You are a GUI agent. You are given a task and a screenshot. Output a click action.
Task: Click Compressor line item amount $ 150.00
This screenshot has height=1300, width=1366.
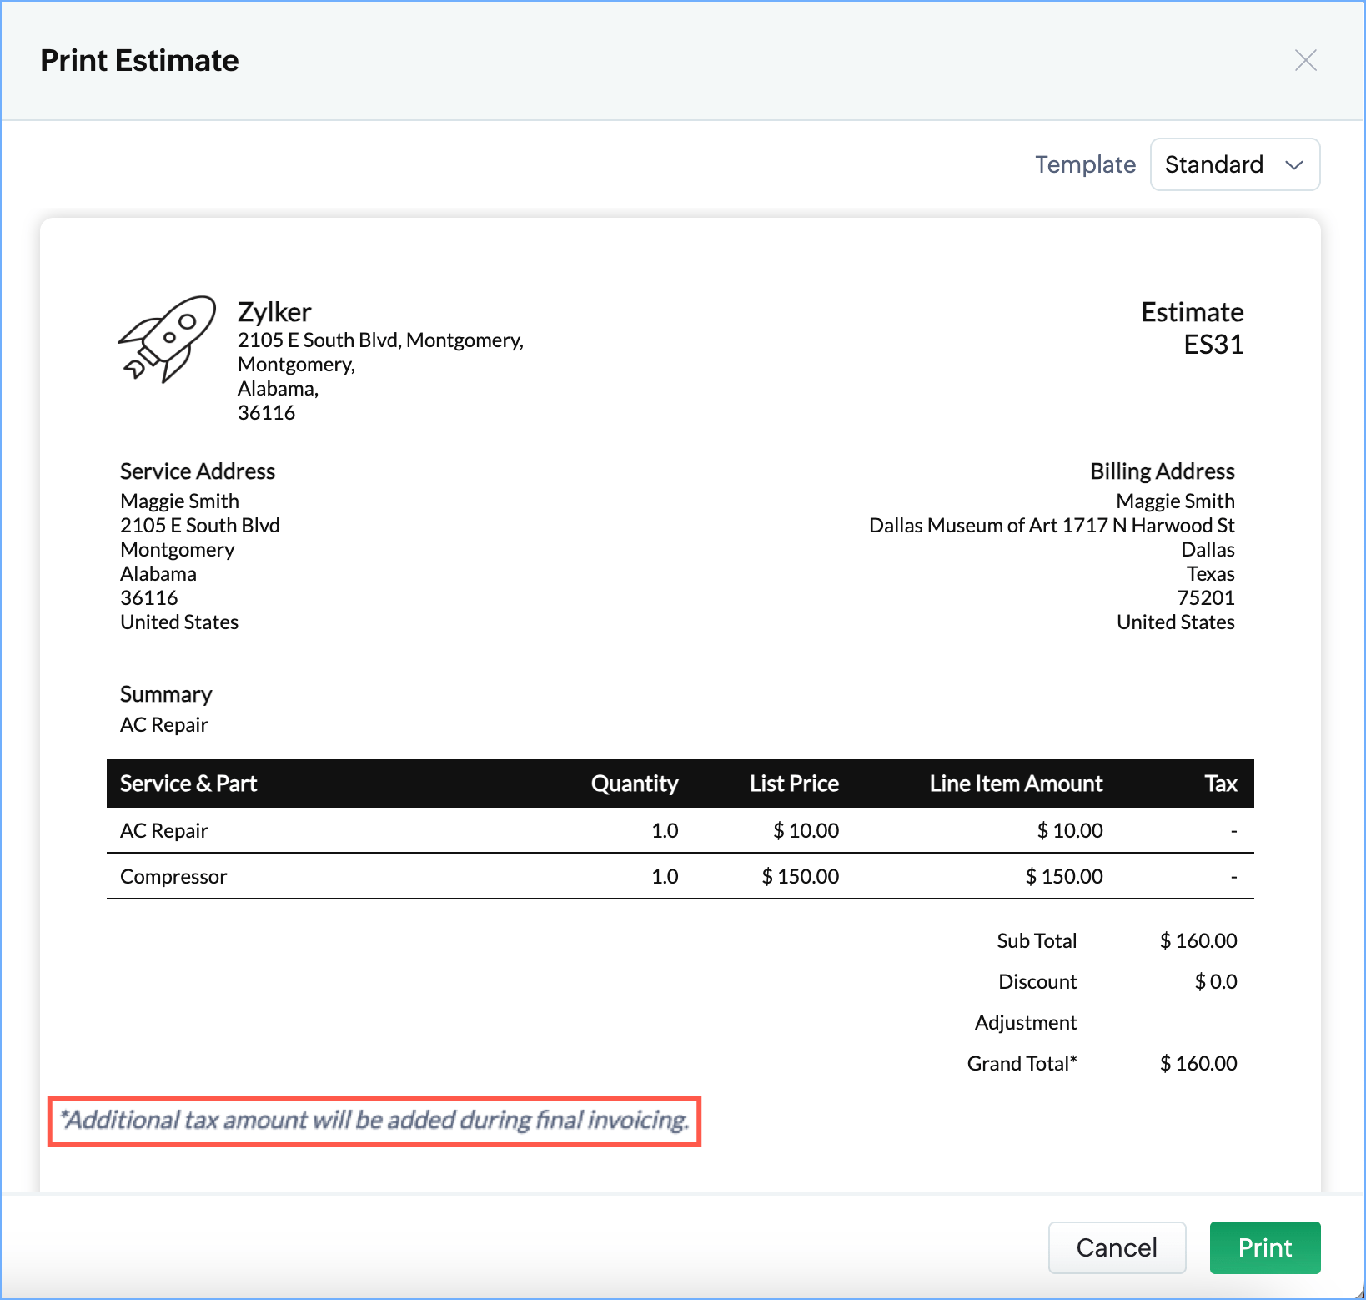point(1064,876)
